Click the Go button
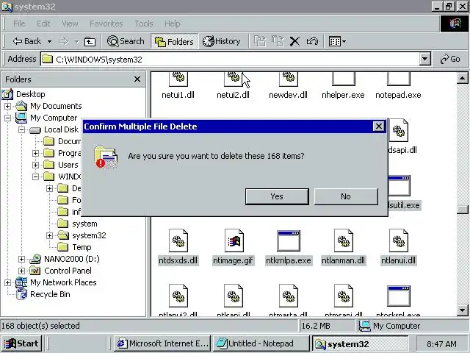This screenshot has width=470, height=353. pyautogui.click(x=450, y=59)
